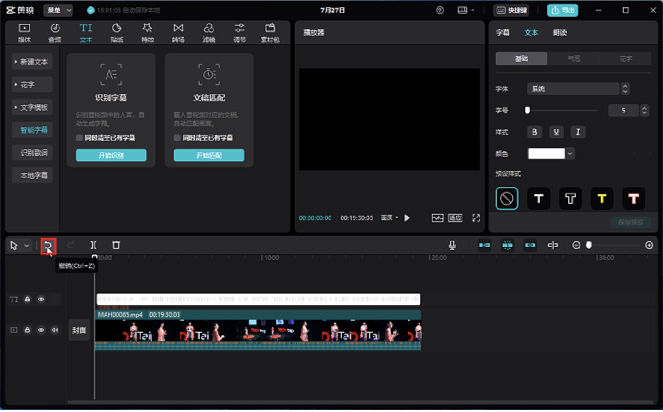
Task: Click the undo arrow icon
Action: pos(48,246)
